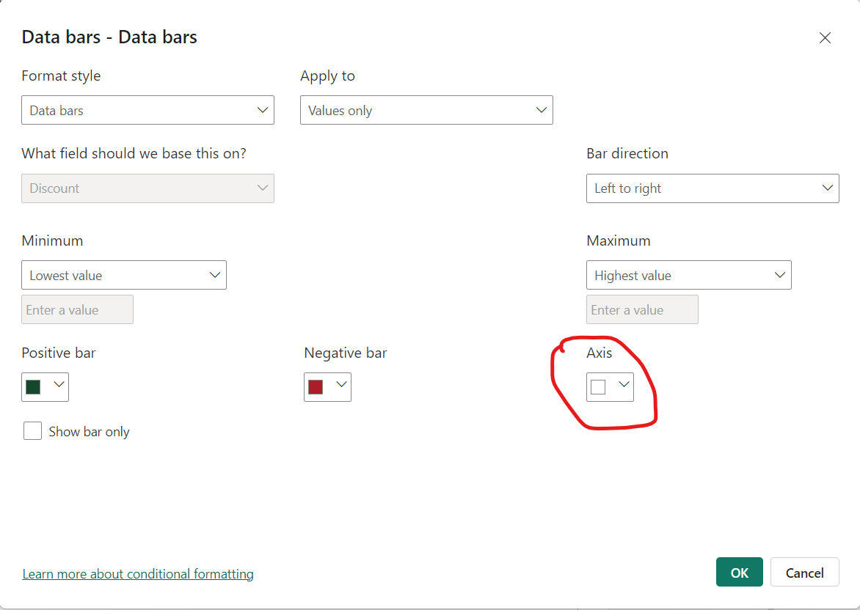Click the Data bars - Data bars title

[109, 37]
